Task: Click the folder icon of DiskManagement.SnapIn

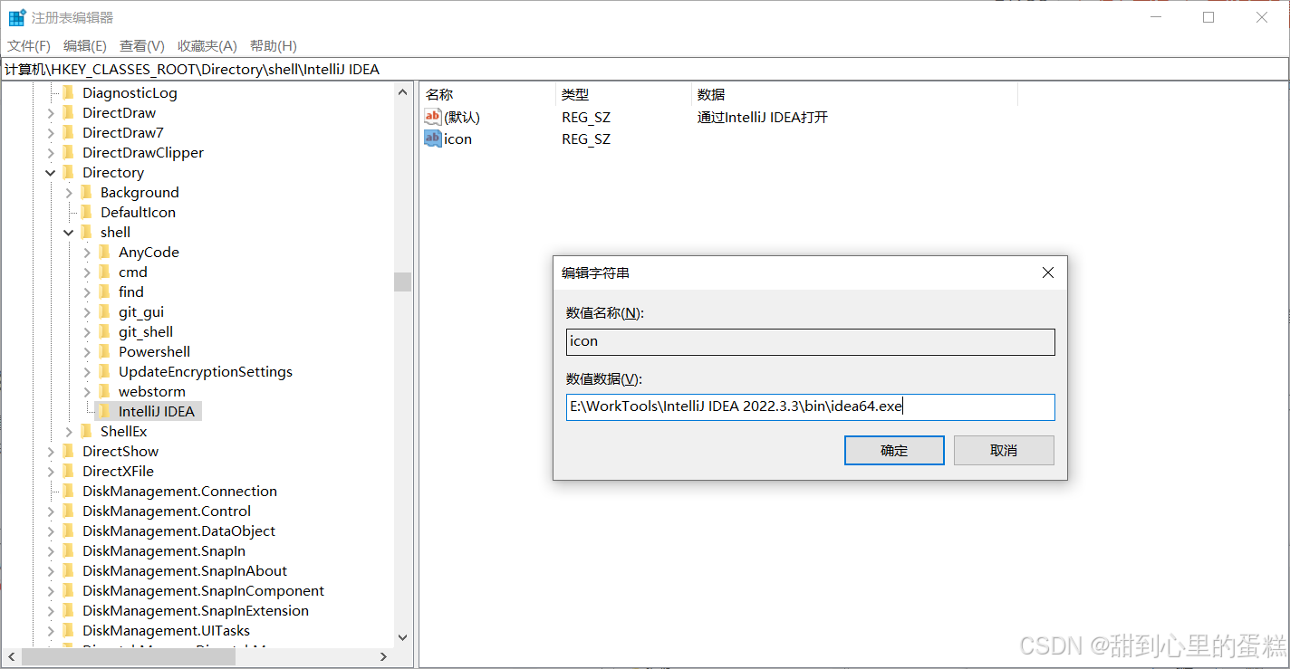Action: pos(69,550)
